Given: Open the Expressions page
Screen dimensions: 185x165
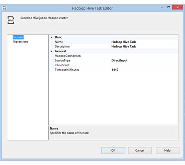Looking at the screenshot, I should pyautogui.click(x=21, y=42).
